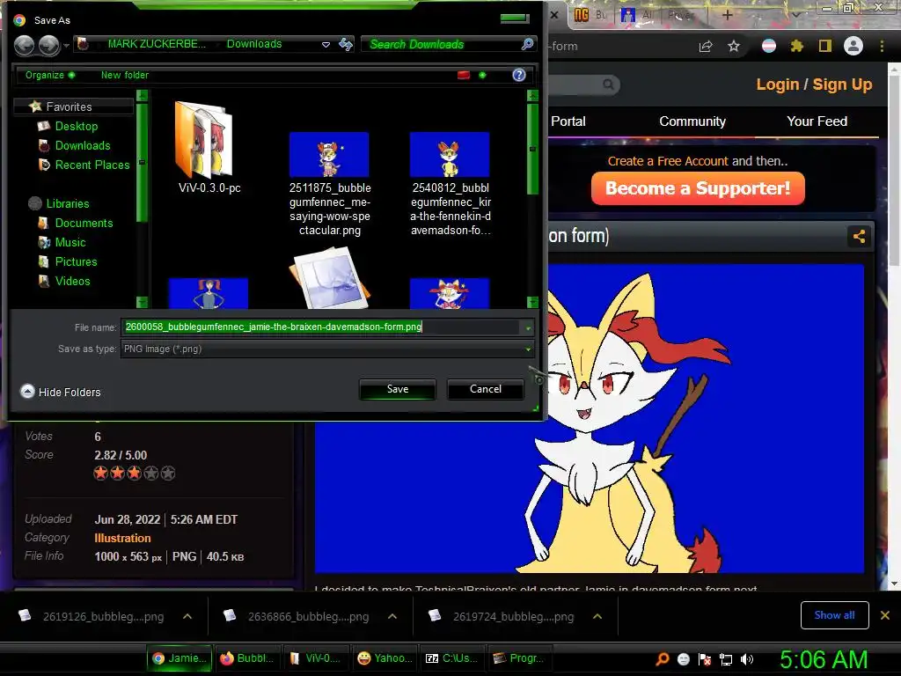Expand options for 2619126_bubbleg download

(187, 616)
